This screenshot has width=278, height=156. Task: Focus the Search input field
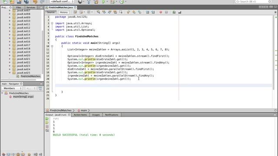(253, 2)
